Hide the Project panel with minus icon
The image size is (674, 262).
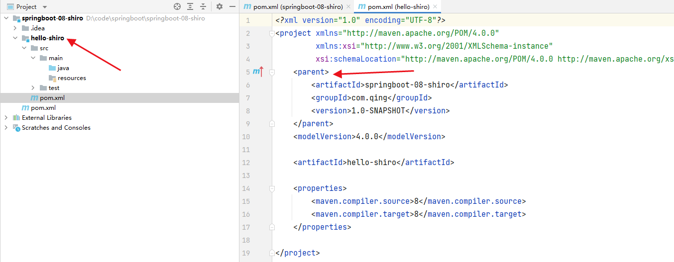[232, 6]
